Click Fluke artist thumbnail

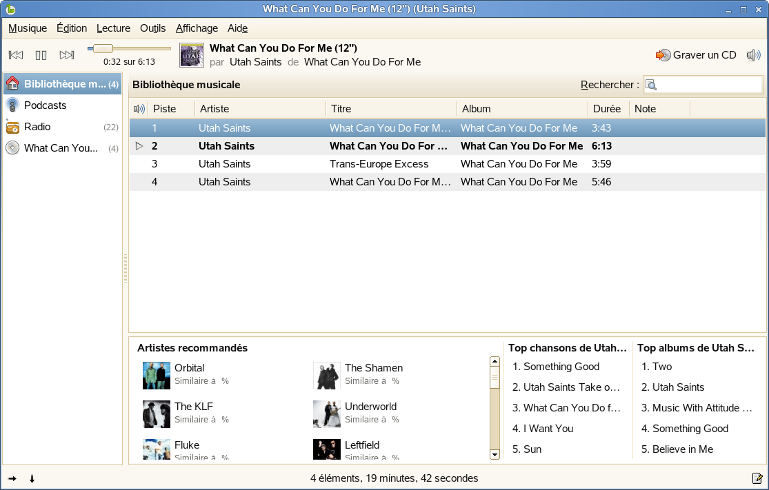coord(157,449)
